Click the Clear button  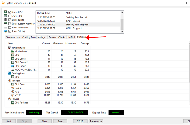[45, 121]
